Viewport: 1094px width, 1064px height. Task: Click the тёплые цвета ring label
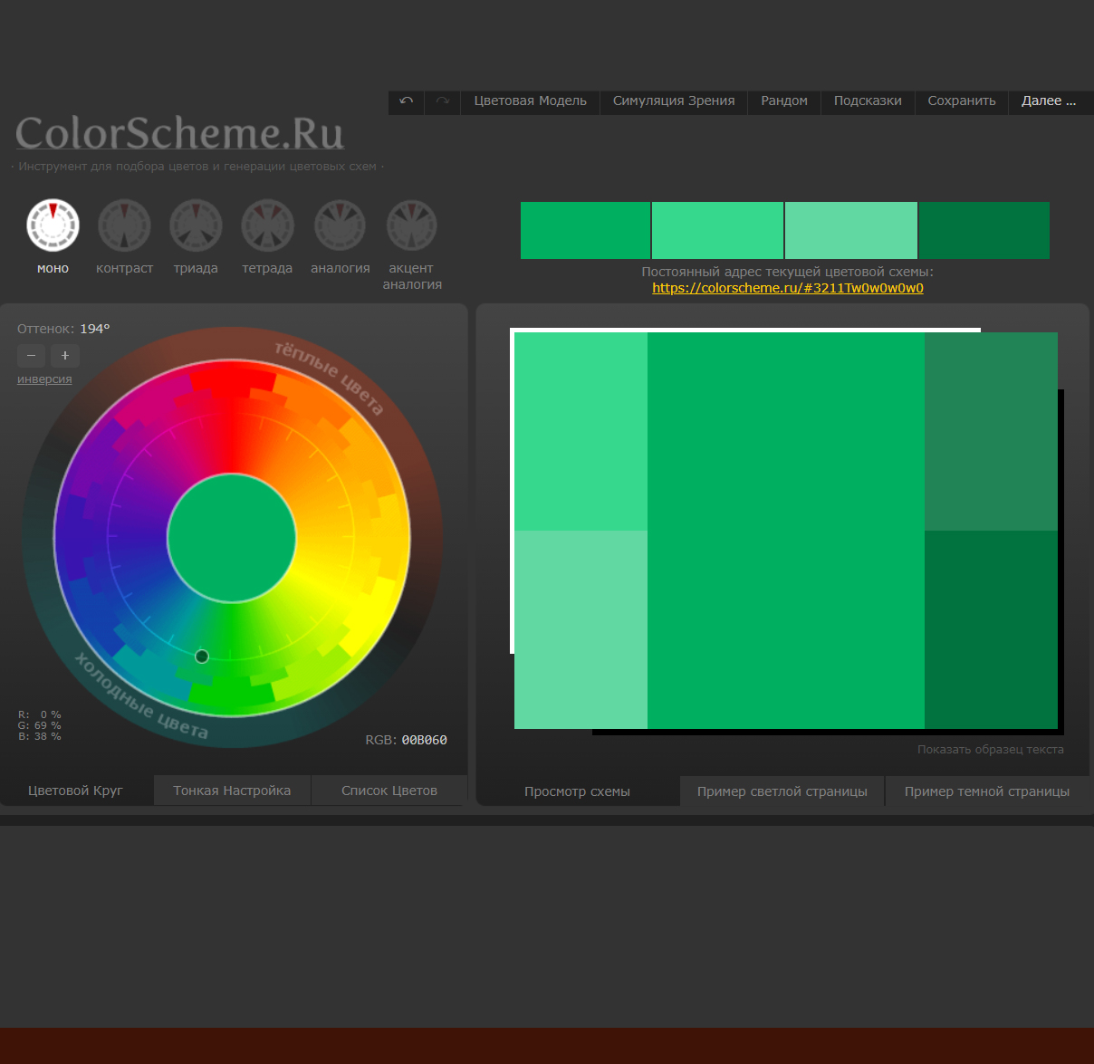(330, 378)
